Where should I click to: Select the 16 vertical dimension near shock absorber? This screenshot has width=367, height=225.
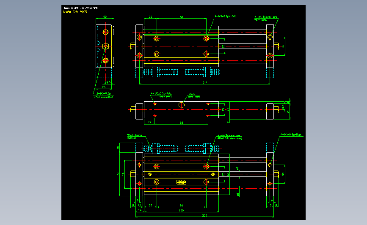click(x=118, y=147)
